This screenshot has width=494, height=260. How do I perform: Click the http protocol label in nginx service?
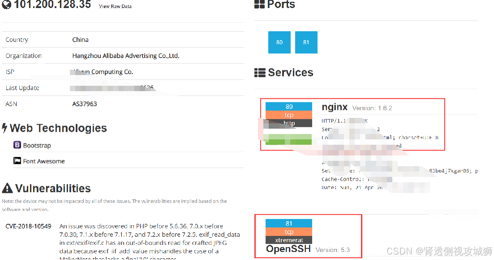289,123
